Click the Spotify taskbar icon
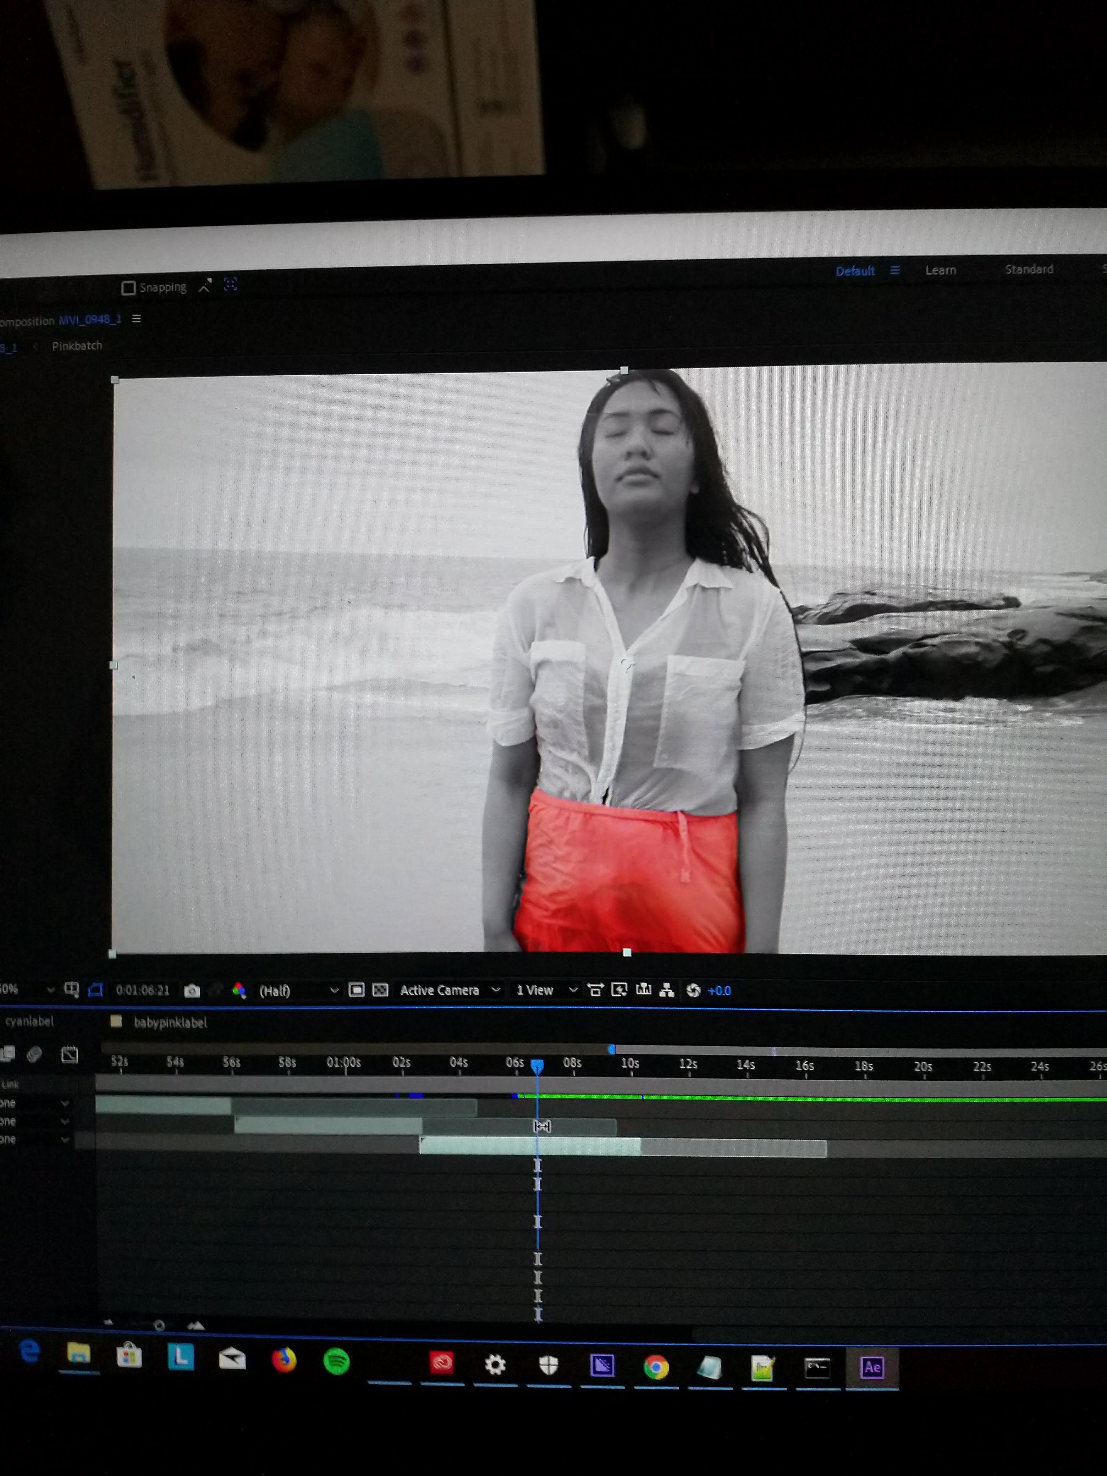This screenshot has height=1476, width=1107. 336,1361
